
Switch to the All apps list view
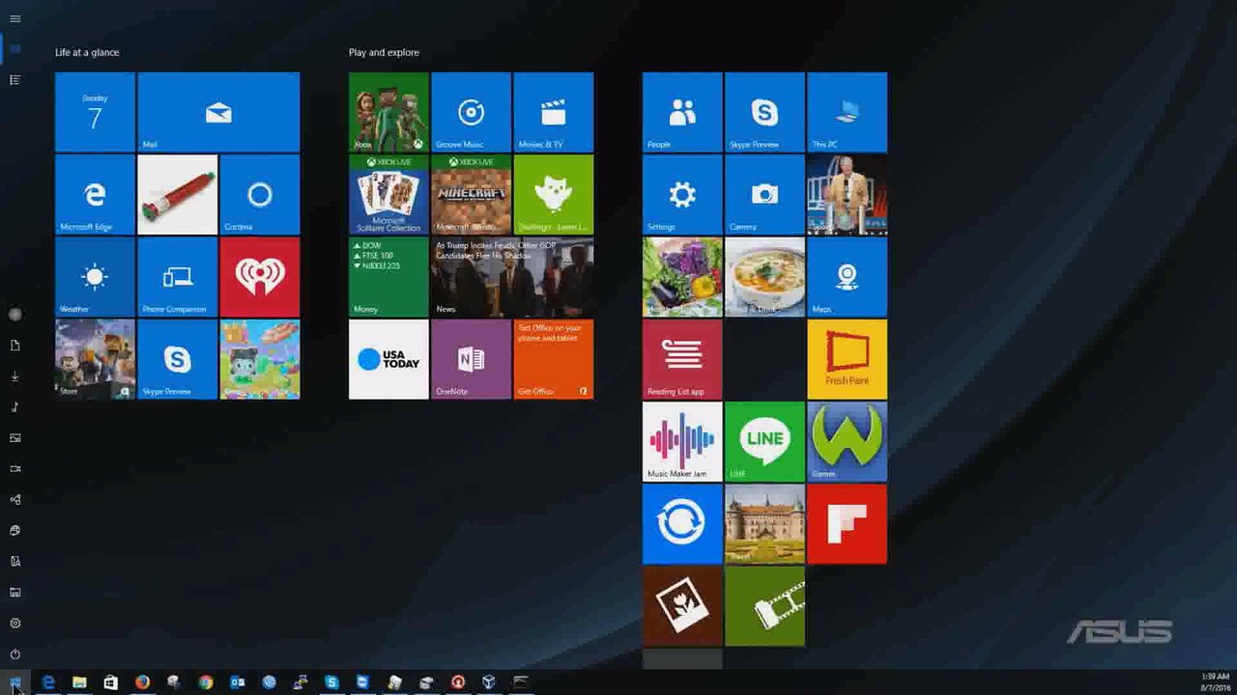pyautogui.click(x=14, y=79)
